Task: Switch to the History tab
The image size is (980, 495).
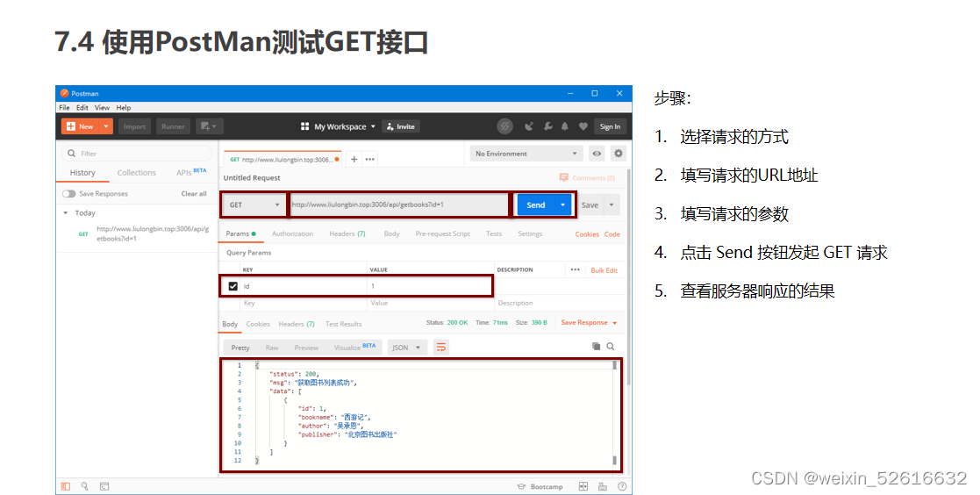Action: pyautogui.click(x=82, y=173)
